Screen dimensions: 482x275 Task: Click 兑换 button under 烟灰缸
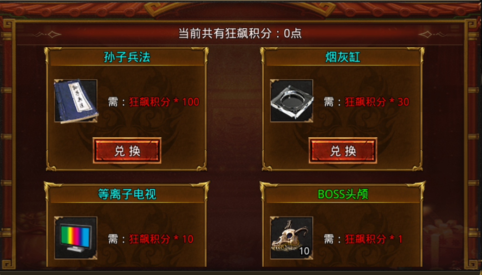click(343, 150)
